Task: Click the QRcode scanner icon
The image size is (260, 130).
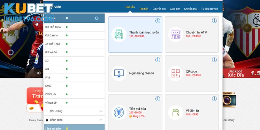Action: [x=175, y=73]
